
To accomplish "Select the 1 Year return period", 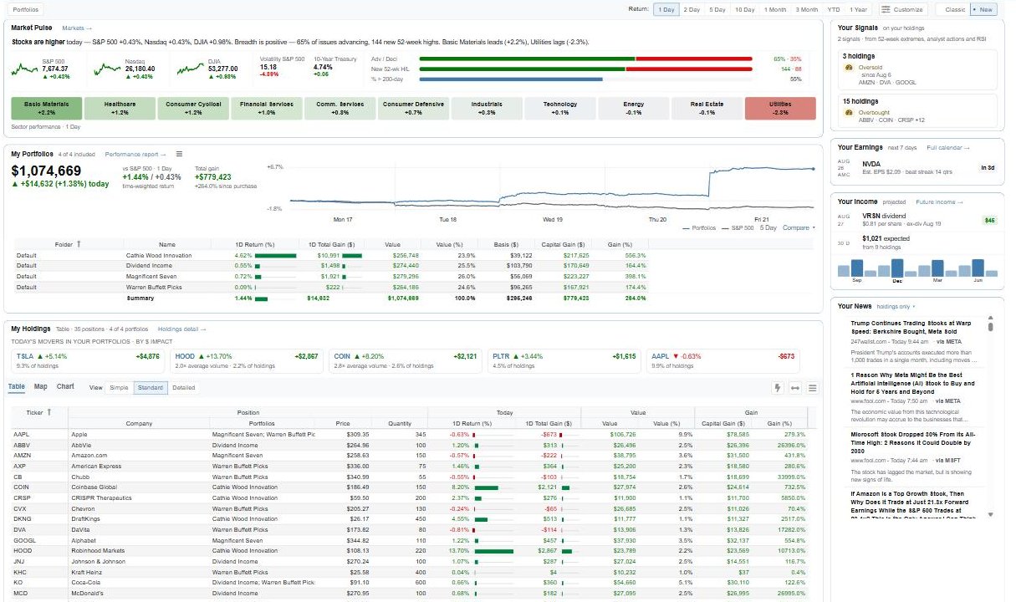I will click(858, 9).
